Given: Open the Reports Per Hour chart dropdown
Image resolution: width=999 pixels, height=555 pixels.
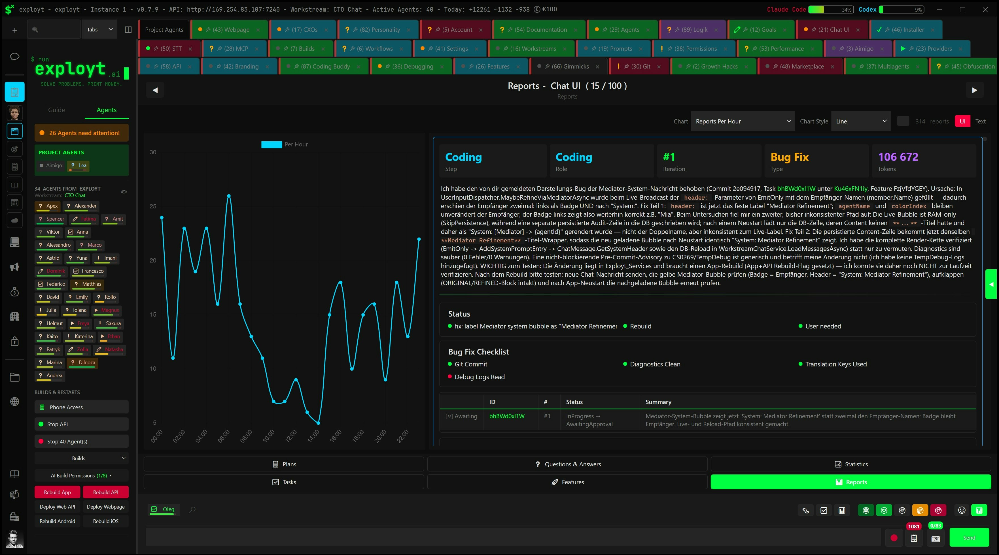Looking at the screenshot, I should [x=743, y=121].
